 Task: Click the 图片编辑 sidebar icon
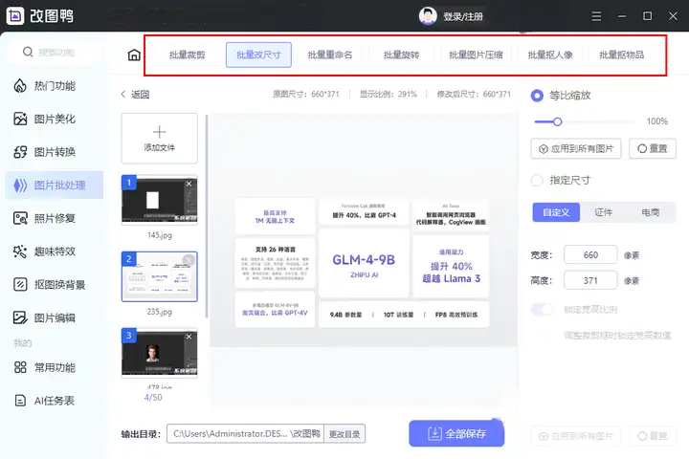click(20, 317)
